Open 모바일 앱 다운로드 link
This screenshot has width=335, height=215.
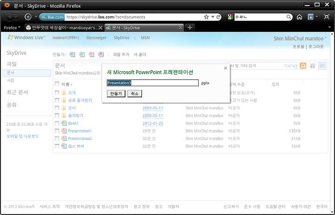pyautogui.click(x=22, y=136)
